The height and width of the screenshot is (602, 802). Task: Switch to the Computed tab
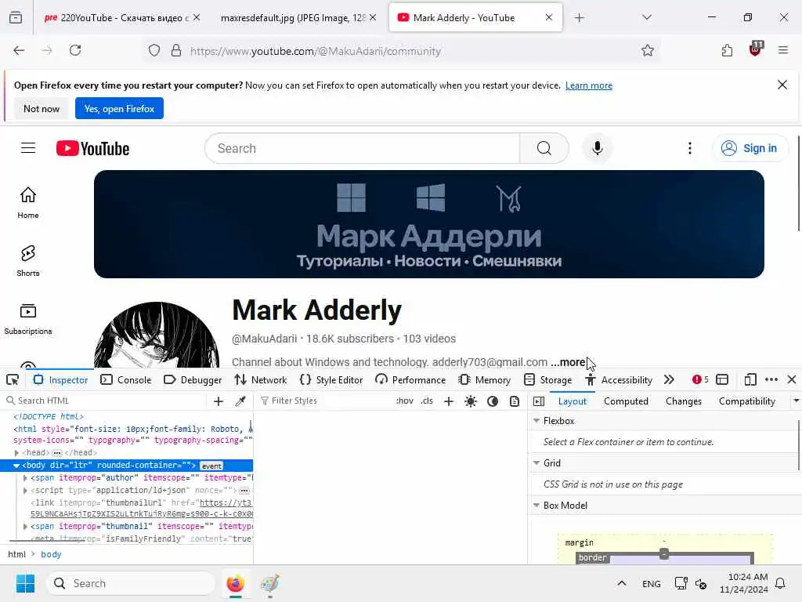tap(626, 401)
